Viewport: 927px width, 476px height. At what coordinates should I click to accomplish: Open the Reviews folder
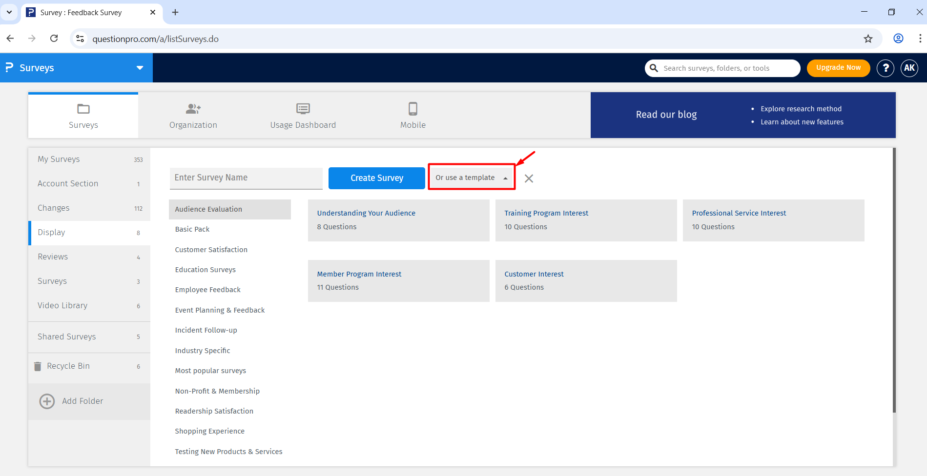89,257
